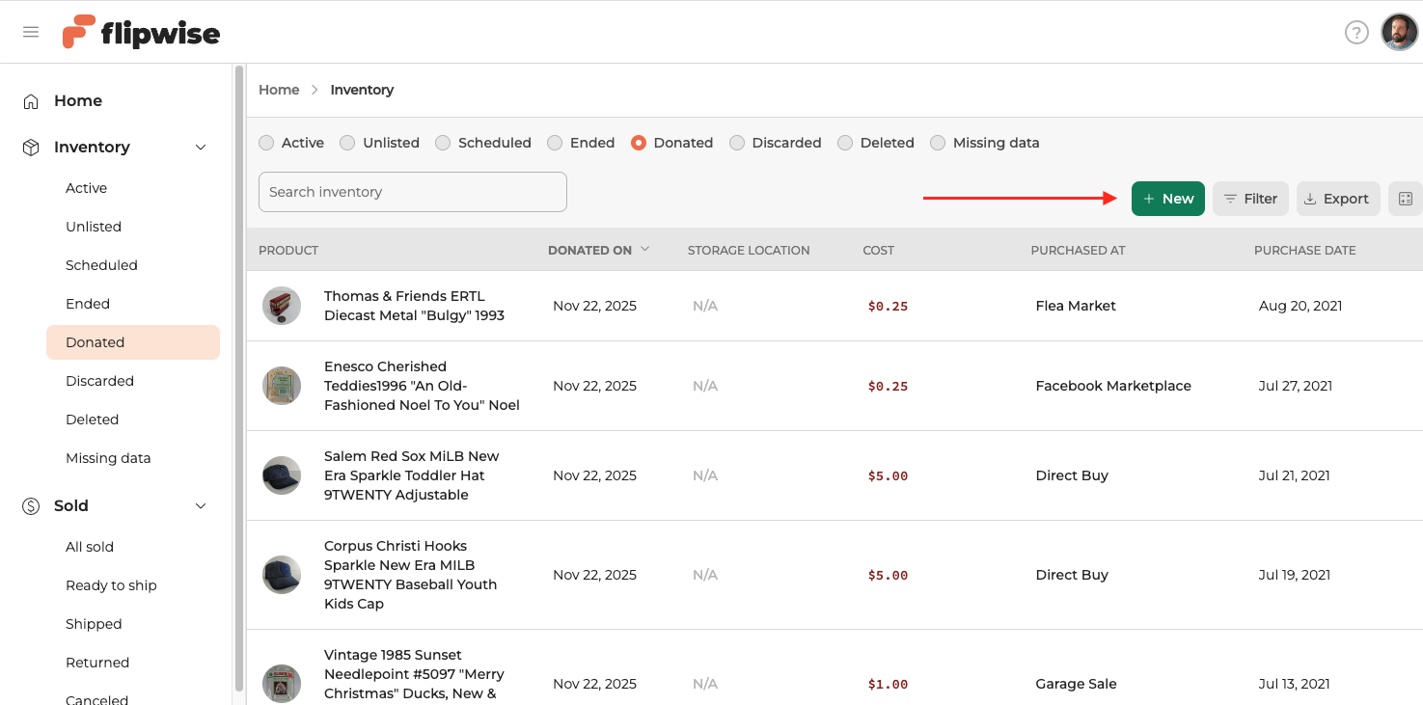Viewport: 1423px width, 705px height.
Task: Click the Home house icon in sidebar
Action: tap(31, 101)
